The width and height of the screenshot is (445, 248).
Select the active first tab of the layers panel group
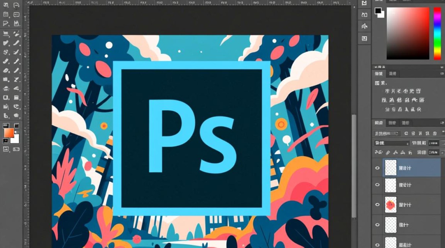[379, 123]
